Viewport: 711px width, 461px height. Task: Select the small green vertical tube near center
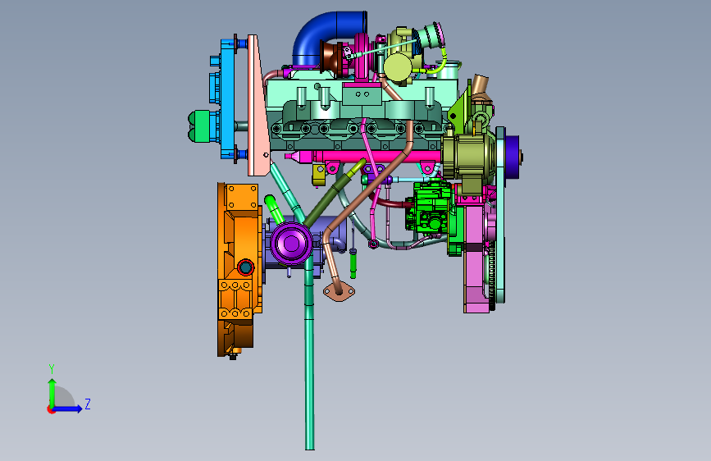coord(353,263)
